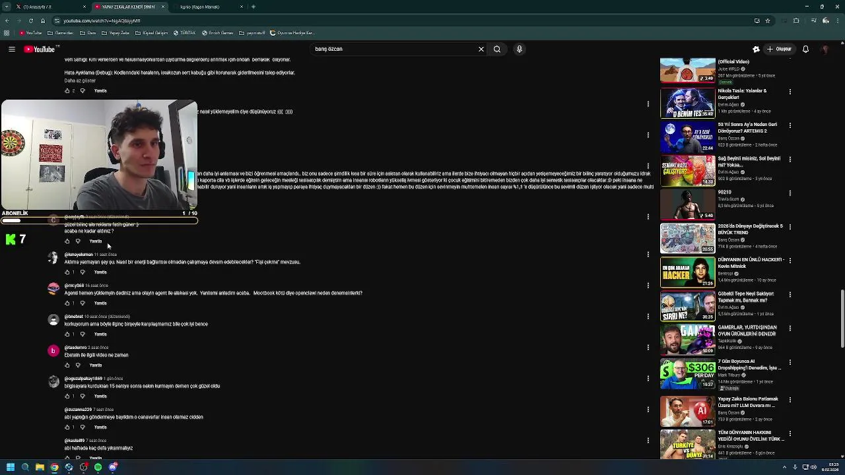Open options menu for Nikola Tesla video
The height and width of the screenshot is (475, 845).
[790, 92]
